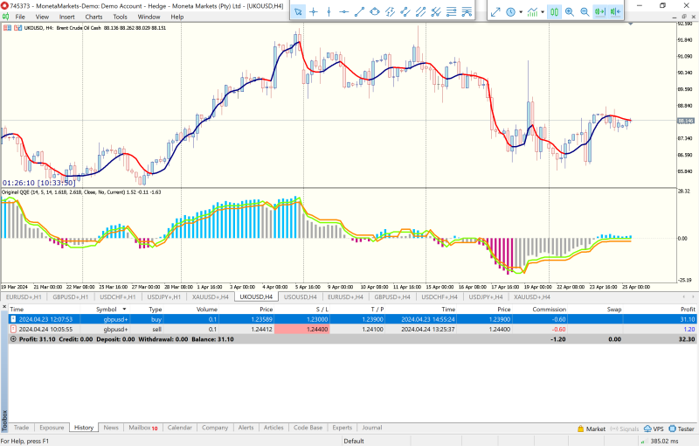Open Symbol column sort dropdown arrow

coord(124,310)
